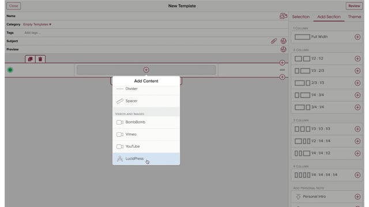
Task: Select YouTube video content
Action: tap(146, 147)
